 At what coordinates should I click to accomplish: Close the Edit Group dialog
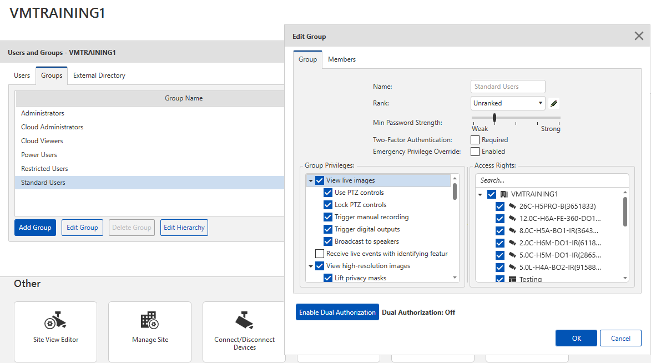639,36
